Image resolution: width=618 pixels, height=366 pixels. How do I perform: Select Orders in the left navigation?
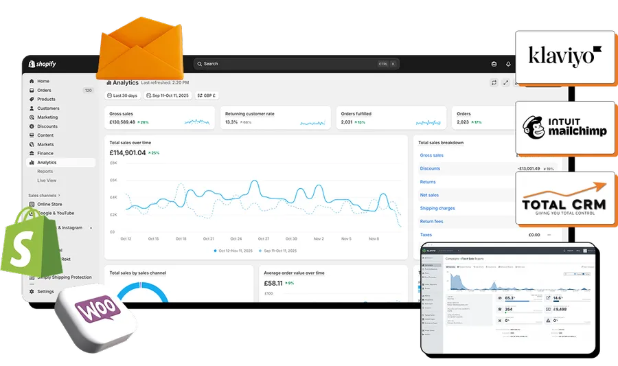click(x=44, y=90)
